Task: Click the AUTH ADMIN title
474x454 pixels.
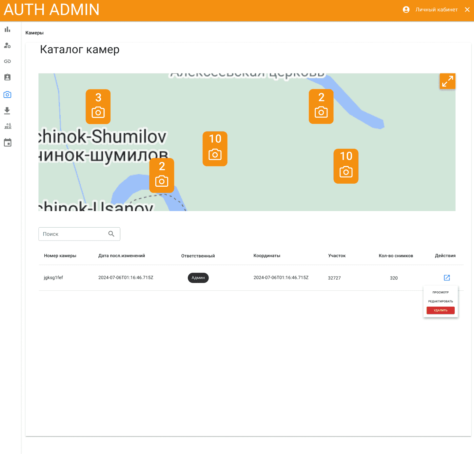Action: (x=52, y=9)
